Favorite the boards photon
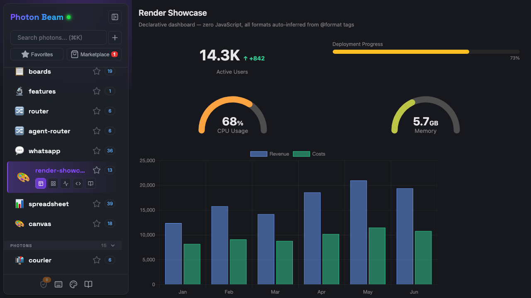Image resolution: width=531 pixels, height=298 pixels. pos(97,72)
